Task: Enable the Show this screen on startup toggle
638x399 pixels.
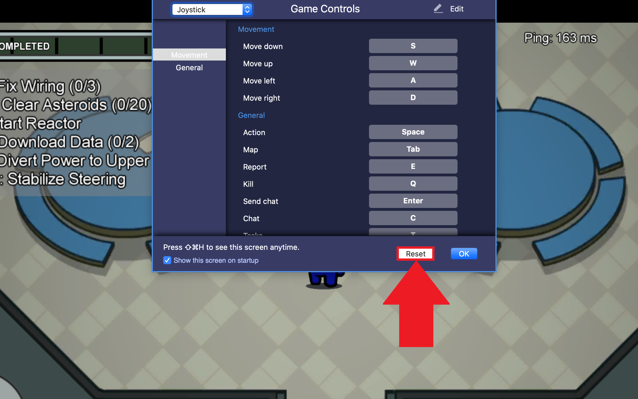Action: tap(167, 260)
